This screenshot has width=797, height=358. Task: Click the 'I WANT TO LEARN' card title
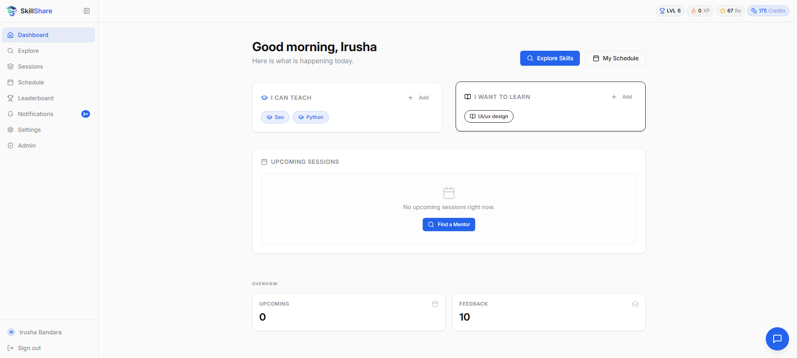tap(502, 97)
